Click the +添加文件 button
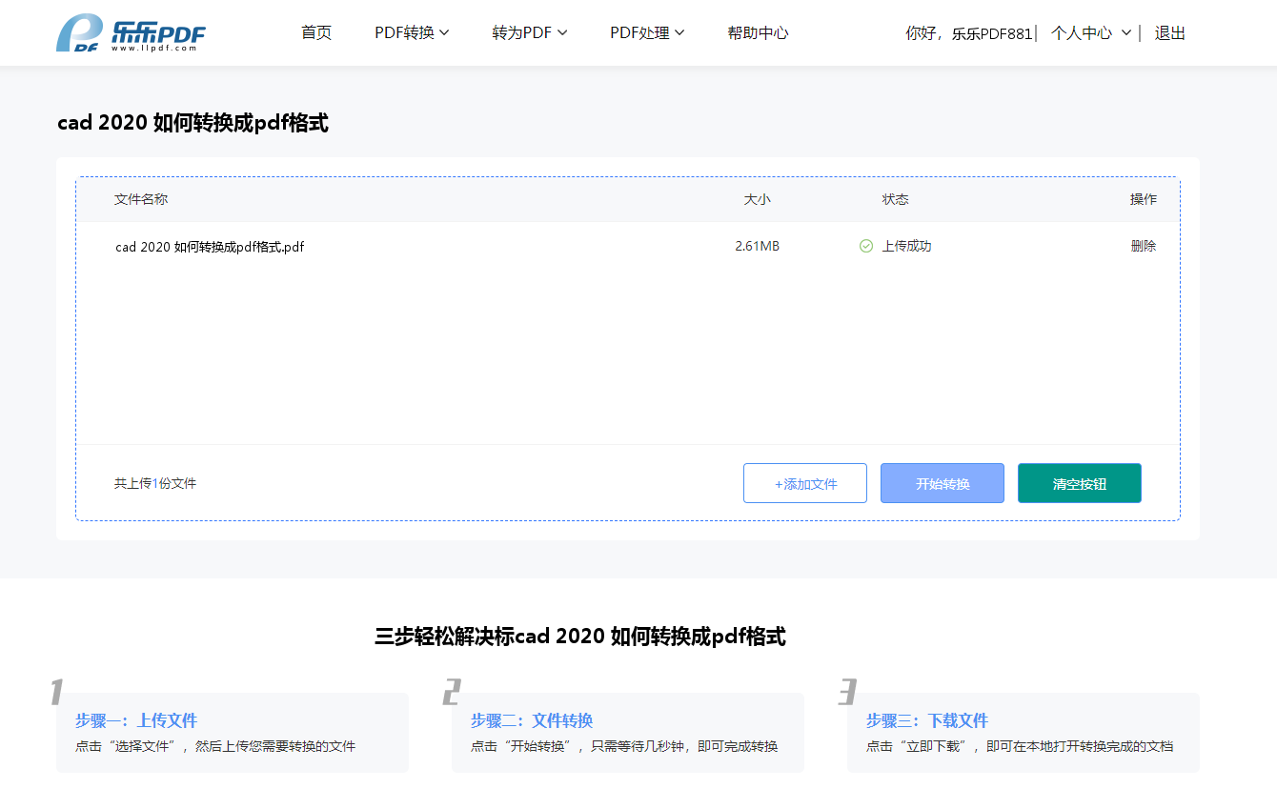Viewport: 1277px width, 789px height. 805,483
